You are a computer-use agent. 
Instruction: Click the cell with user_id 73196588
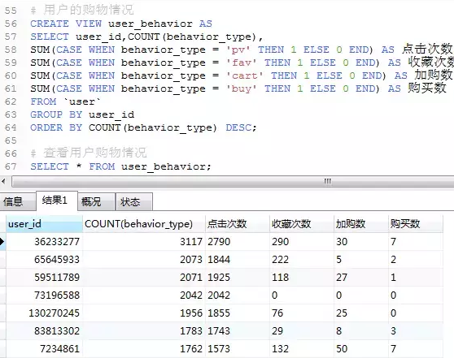(44, 295)
